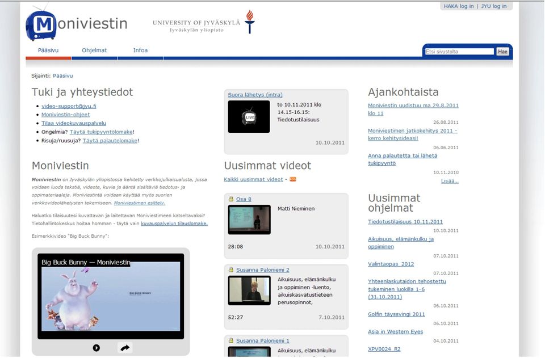Open the video-support@jyu.fi email link
This screenshot has width=545, height=358.
[69, 106]
